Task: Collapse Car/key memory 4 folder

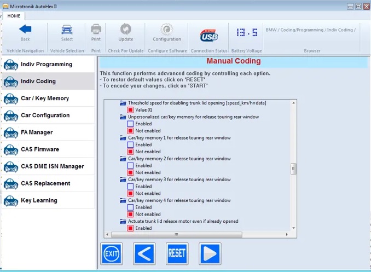Action: 123,200
